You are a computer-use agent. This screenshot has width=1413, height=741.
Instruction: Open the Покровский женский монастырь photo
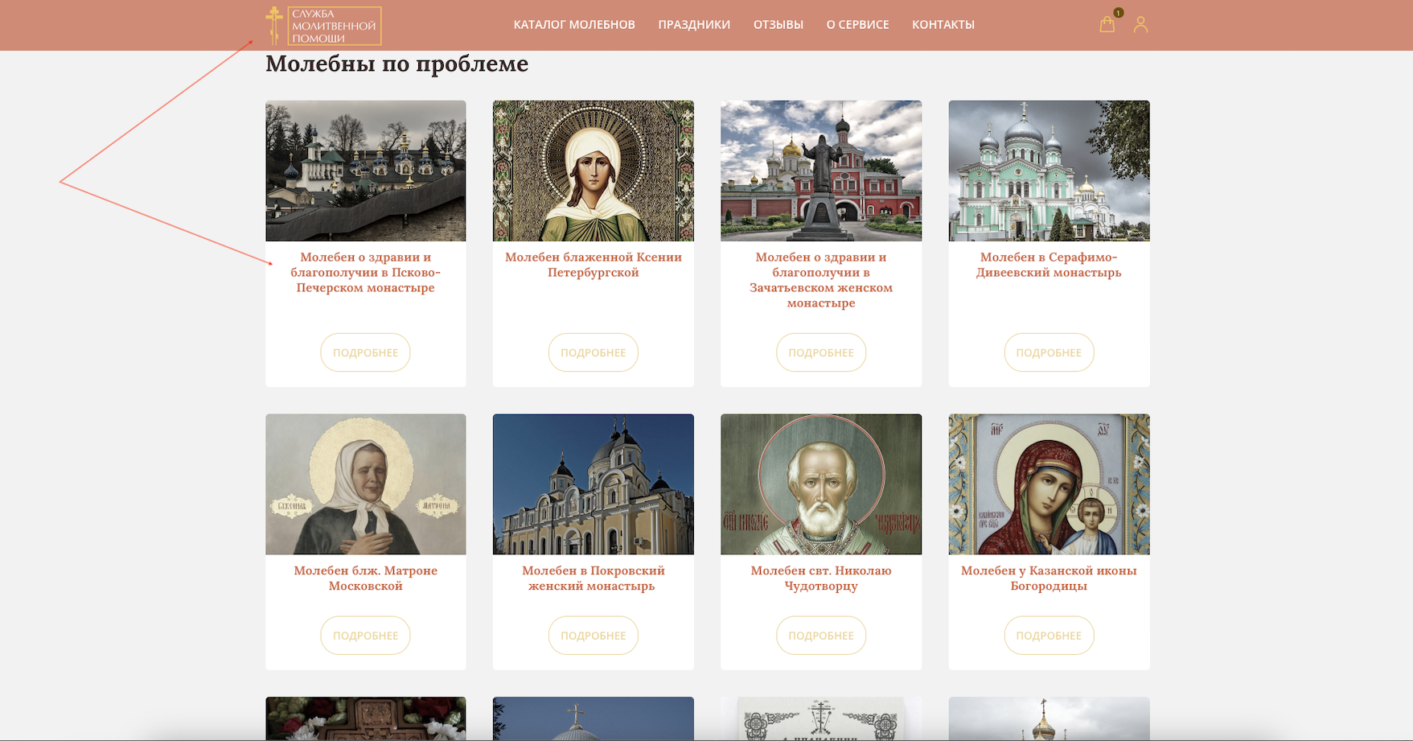tap(594, 484)
